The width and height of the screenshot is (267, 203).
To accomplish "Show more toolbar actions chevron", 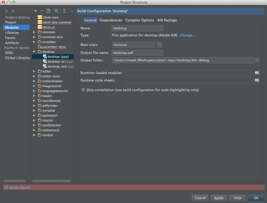I will pyautogui.click(x=72, y=11).
